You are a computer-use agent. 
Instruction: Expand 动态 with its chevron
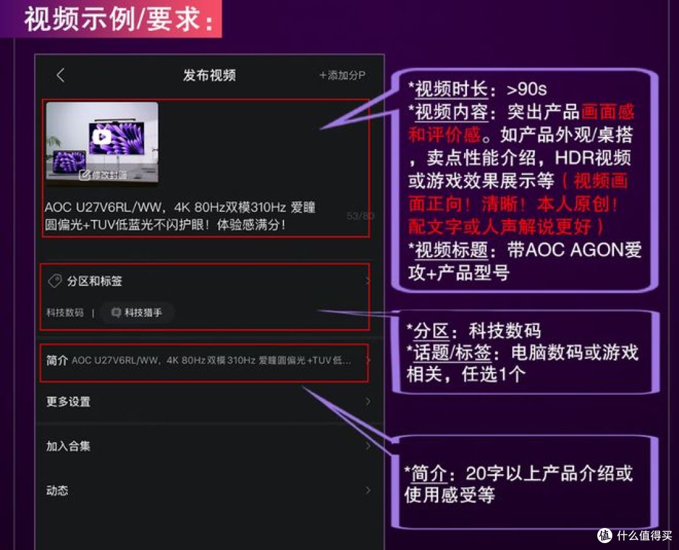click(368, 490)
